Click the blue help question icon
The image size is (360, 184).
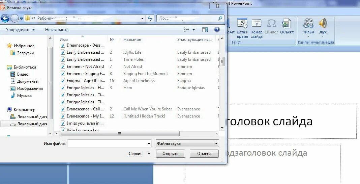217,30
